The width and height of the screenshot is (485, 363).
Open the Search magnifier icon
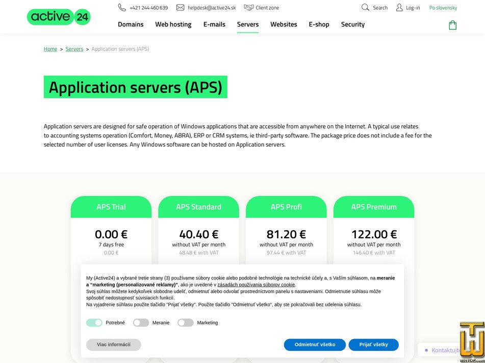tap(365, 8)
